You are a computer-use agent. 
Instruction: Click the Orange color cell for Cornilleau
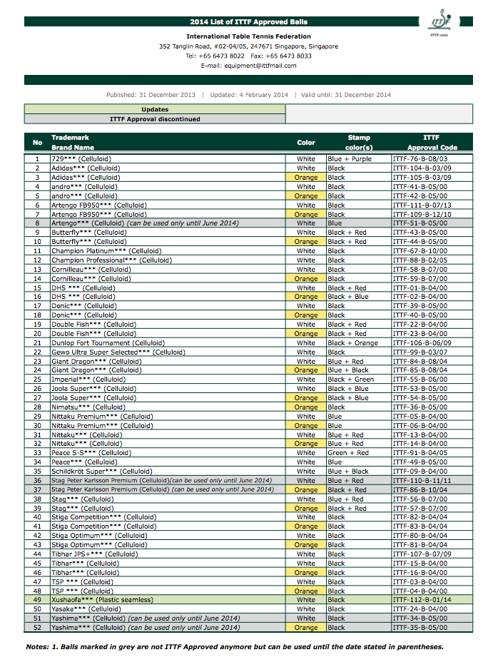click(x=306, y=279)
